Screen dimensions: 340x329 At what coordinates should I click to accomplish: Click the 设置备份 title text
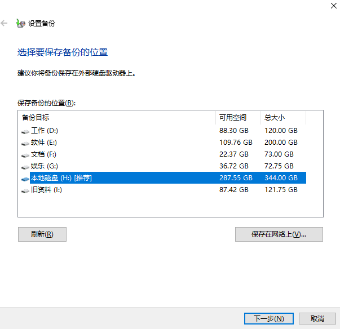click(42, 24)
